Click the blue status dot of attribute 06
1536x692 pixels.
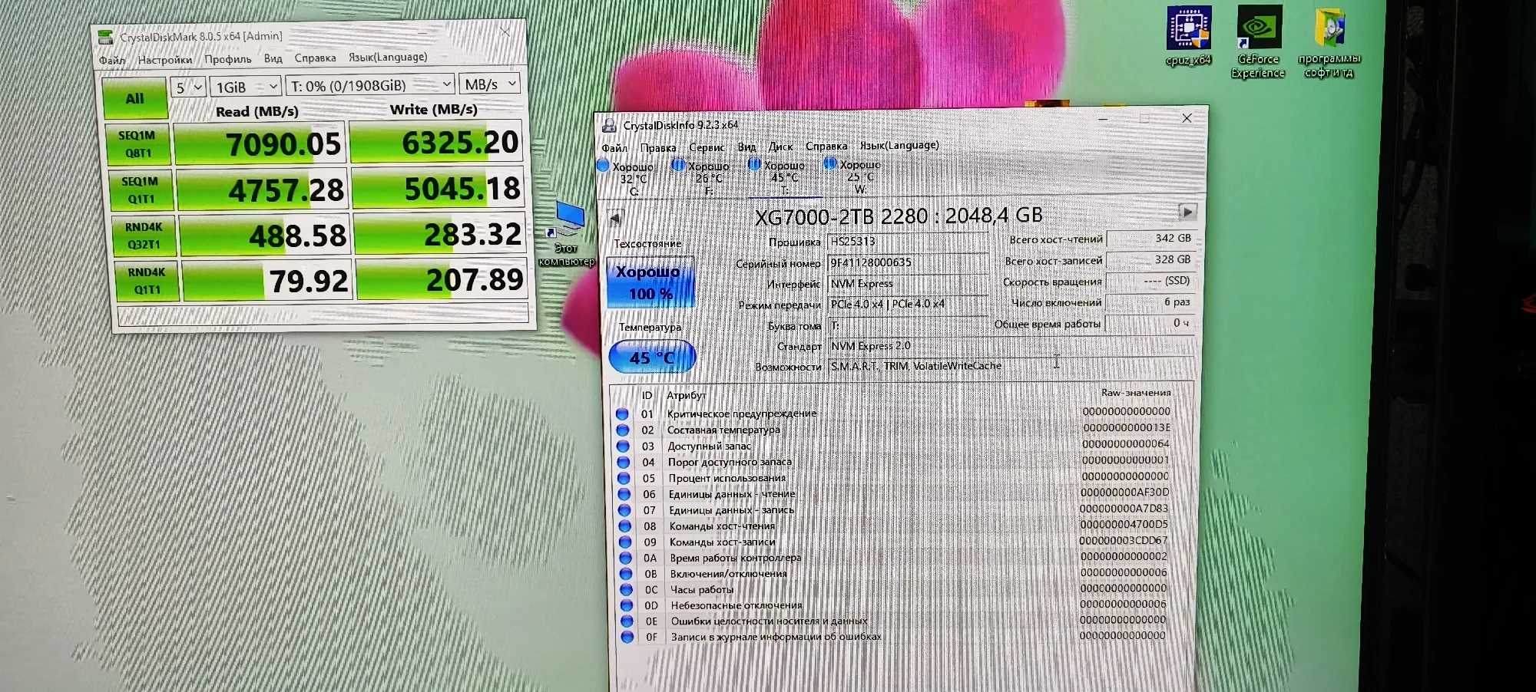(x=624, y=495)
